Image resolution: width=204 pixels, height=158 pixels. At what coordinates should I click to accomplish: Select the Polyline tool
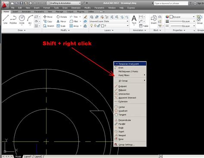pyautogui.click(x=13, y=19)
